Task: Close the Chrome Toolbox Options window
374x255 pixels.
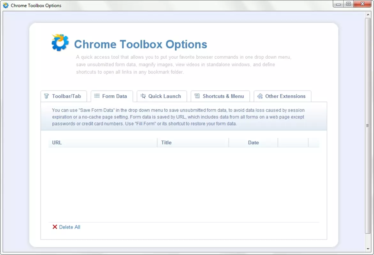Action: coord(362,4)
